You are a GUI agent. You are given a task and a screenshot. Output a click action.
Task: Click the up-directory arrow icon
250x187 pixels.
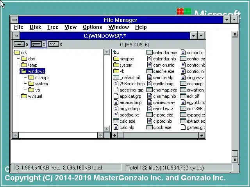(116, 52)
